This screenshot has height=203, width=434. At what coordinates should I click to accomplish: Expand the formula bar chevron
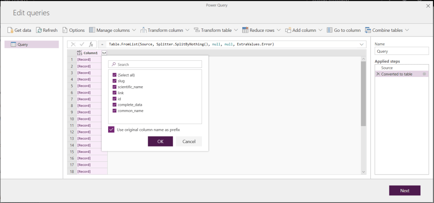(x=362, y=44)
